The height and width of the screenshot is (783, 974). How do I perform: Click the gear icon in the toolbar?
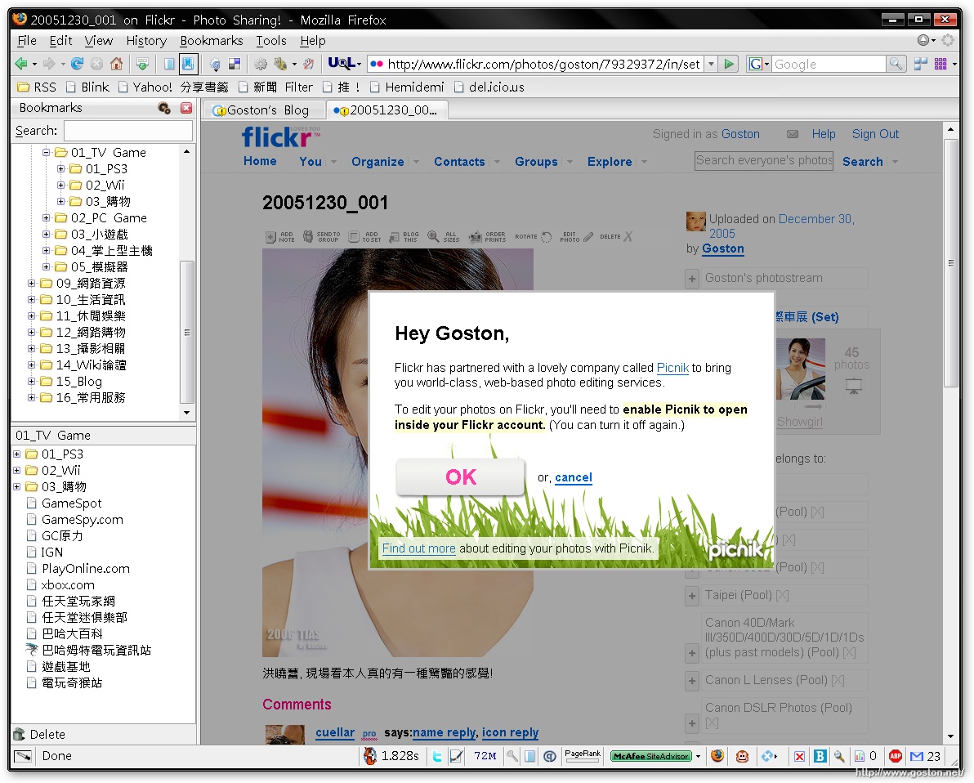click(261, 64)
